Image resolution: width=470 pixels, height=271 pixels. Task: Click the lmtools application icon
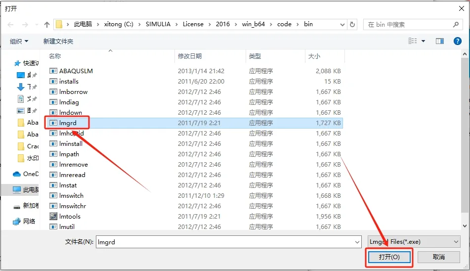(53, 216)
